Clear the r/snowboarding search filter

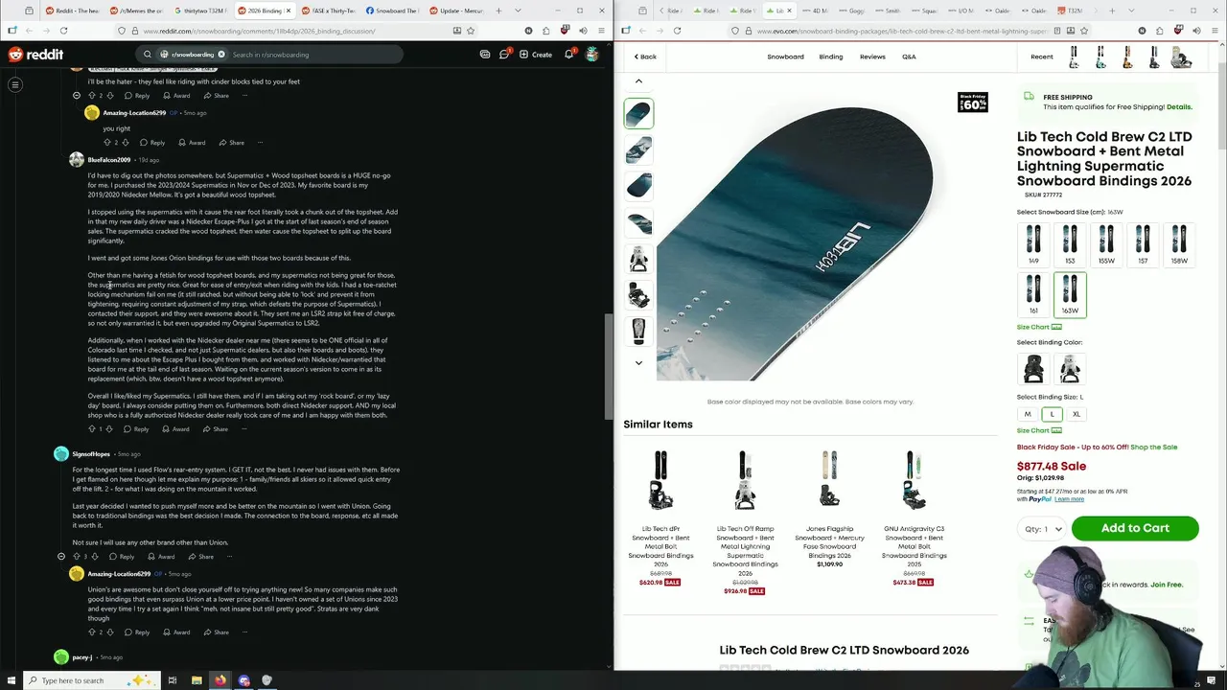tap(220, 55)
